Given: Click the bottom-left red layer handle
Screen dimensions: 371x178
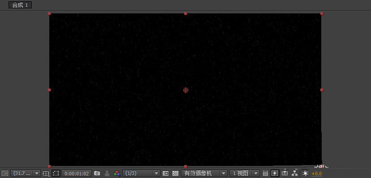Looking at the screenshot, I should 49,166.
